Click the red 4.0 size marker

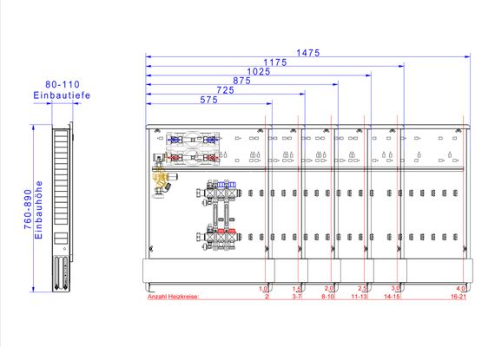[460, 288]
